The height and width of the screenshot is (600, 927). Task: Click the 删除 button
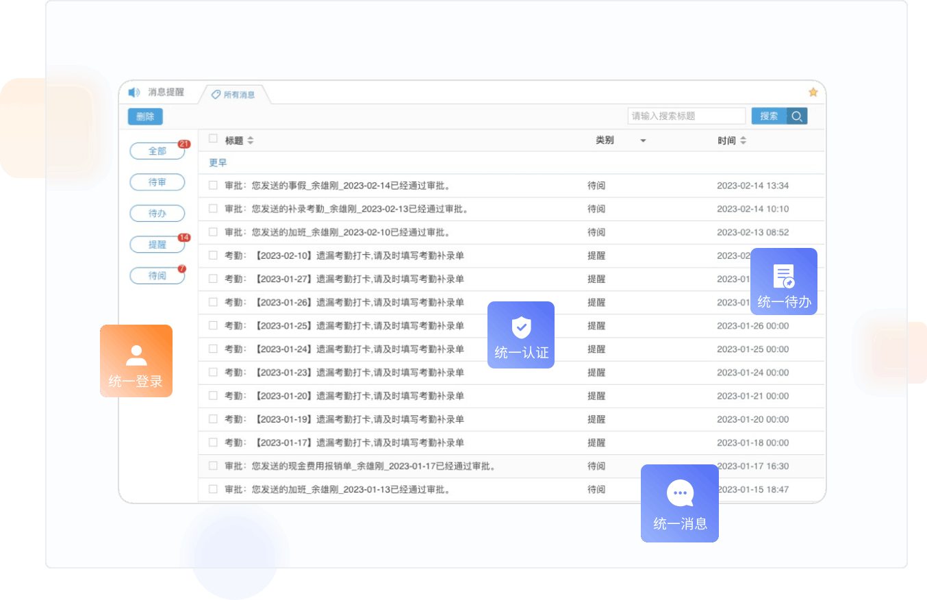tap(145, 116)
